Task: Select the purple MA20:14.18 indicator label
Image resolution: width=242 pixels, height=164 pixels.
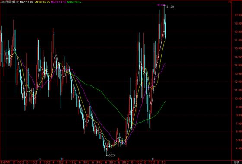Action: [x=59, y=2]
